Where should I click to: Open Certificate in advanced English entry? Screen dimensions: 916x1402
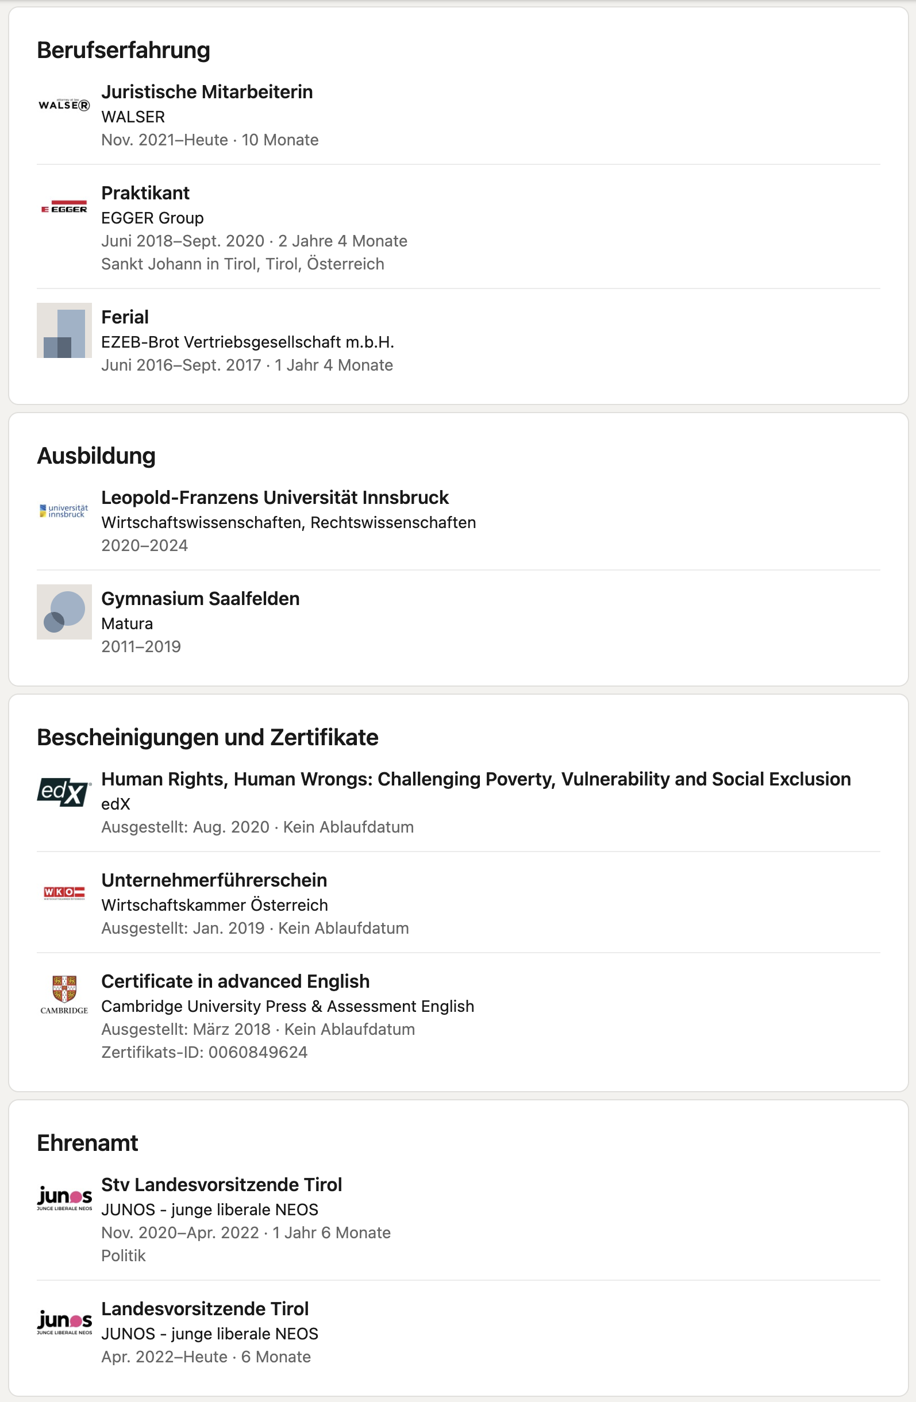236,982
